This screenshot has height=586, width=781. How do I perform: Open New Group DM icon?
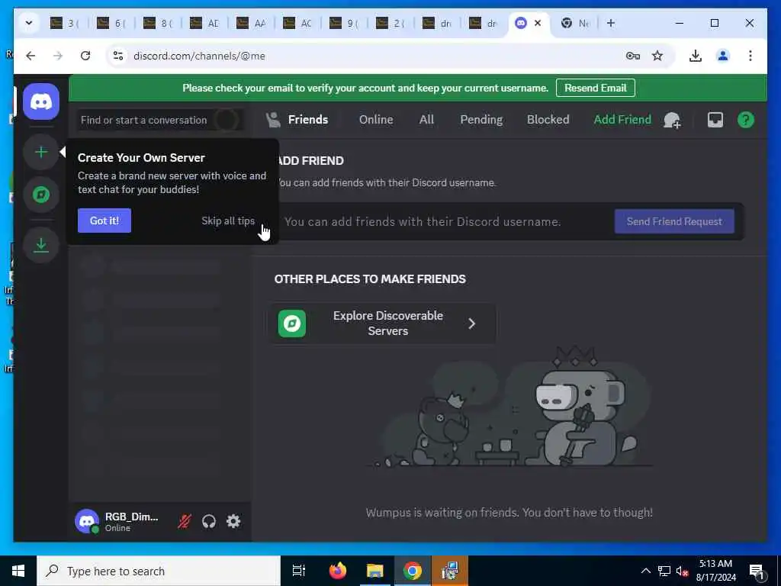[x=672, y=120]
